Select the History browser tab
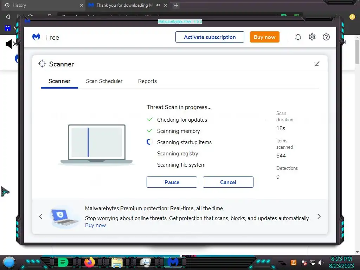 [44, 5]
